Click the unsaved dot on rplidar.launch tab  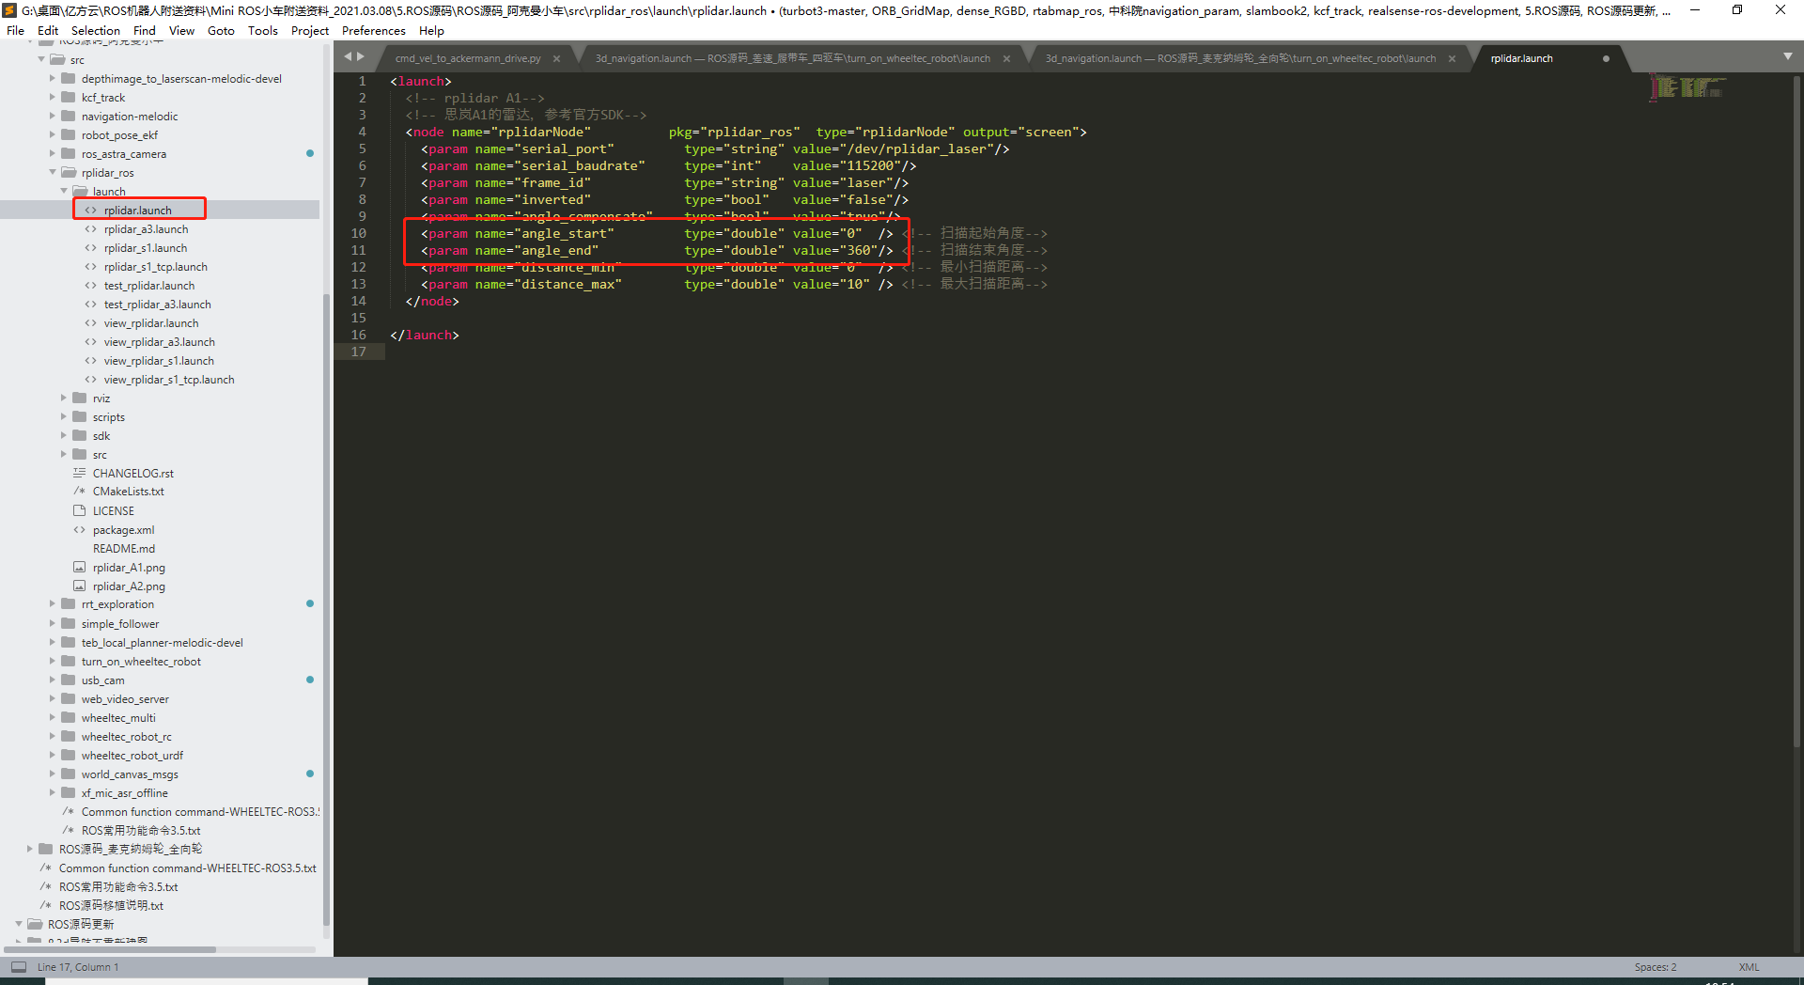coord(1606,58)
